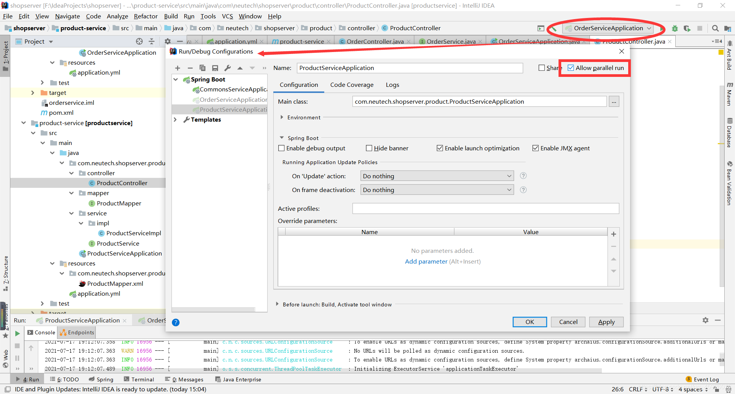
Task: Collapse the Spring Boot settings section
Action: 282,138
